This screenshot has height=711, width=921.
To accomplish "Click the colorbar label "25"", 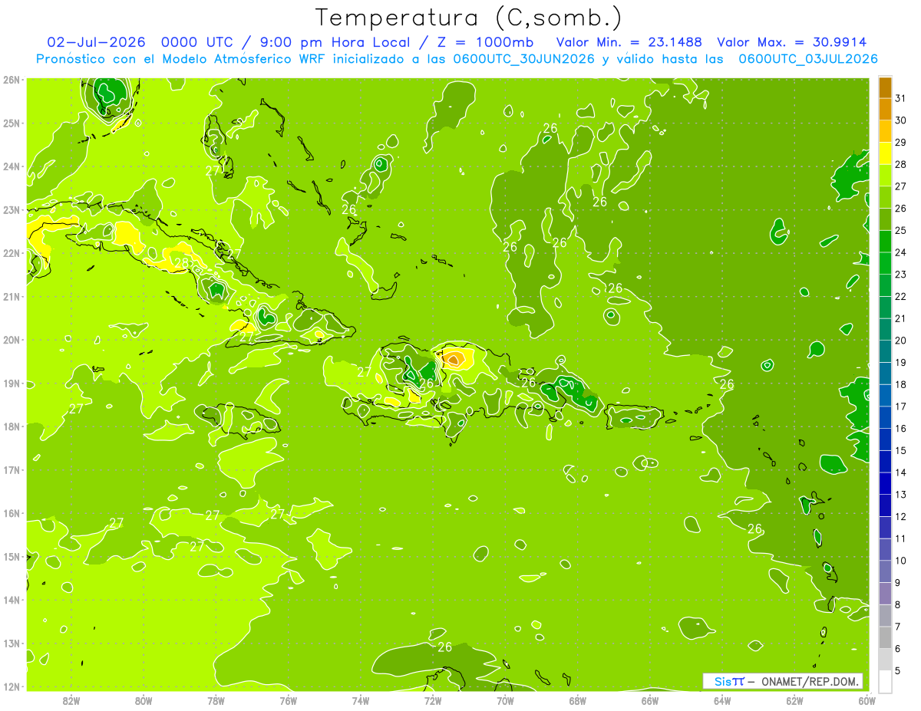I will coord(900,230).
